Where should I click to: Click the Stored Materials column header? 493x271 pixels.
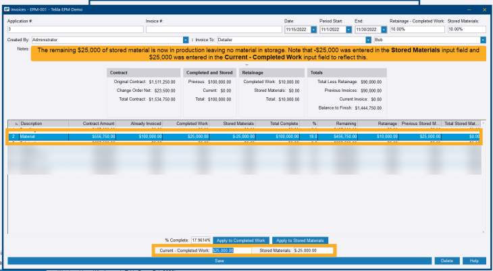click(232, 124)
